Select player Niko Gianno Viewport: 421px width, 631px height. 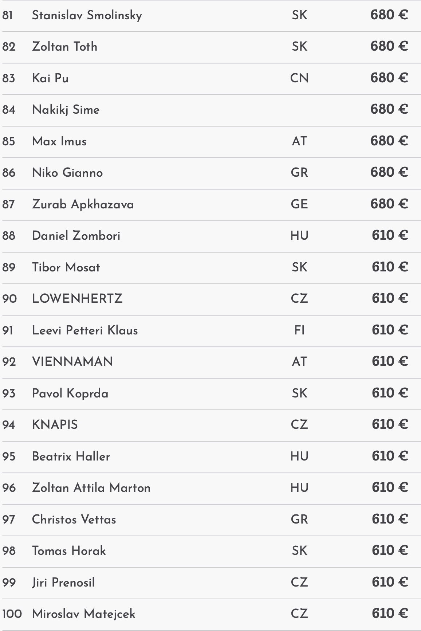67,173
